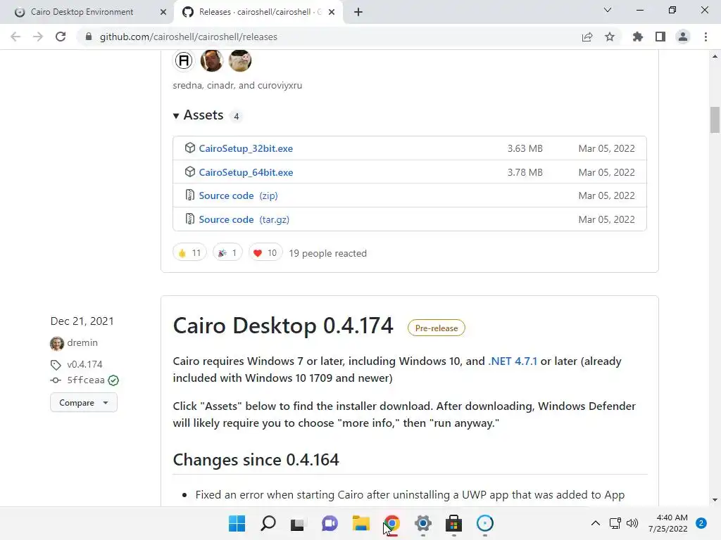The height and width of the screenshot is (540, 721).
Task: Open commit 5ffceaa
Action: pos(86,380)
